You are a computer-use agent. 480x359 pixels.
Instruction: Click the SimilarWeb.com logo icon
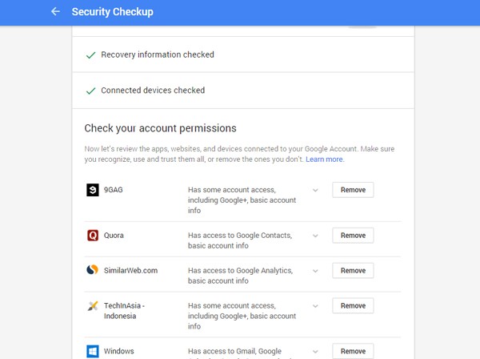[x=93, y=270]
